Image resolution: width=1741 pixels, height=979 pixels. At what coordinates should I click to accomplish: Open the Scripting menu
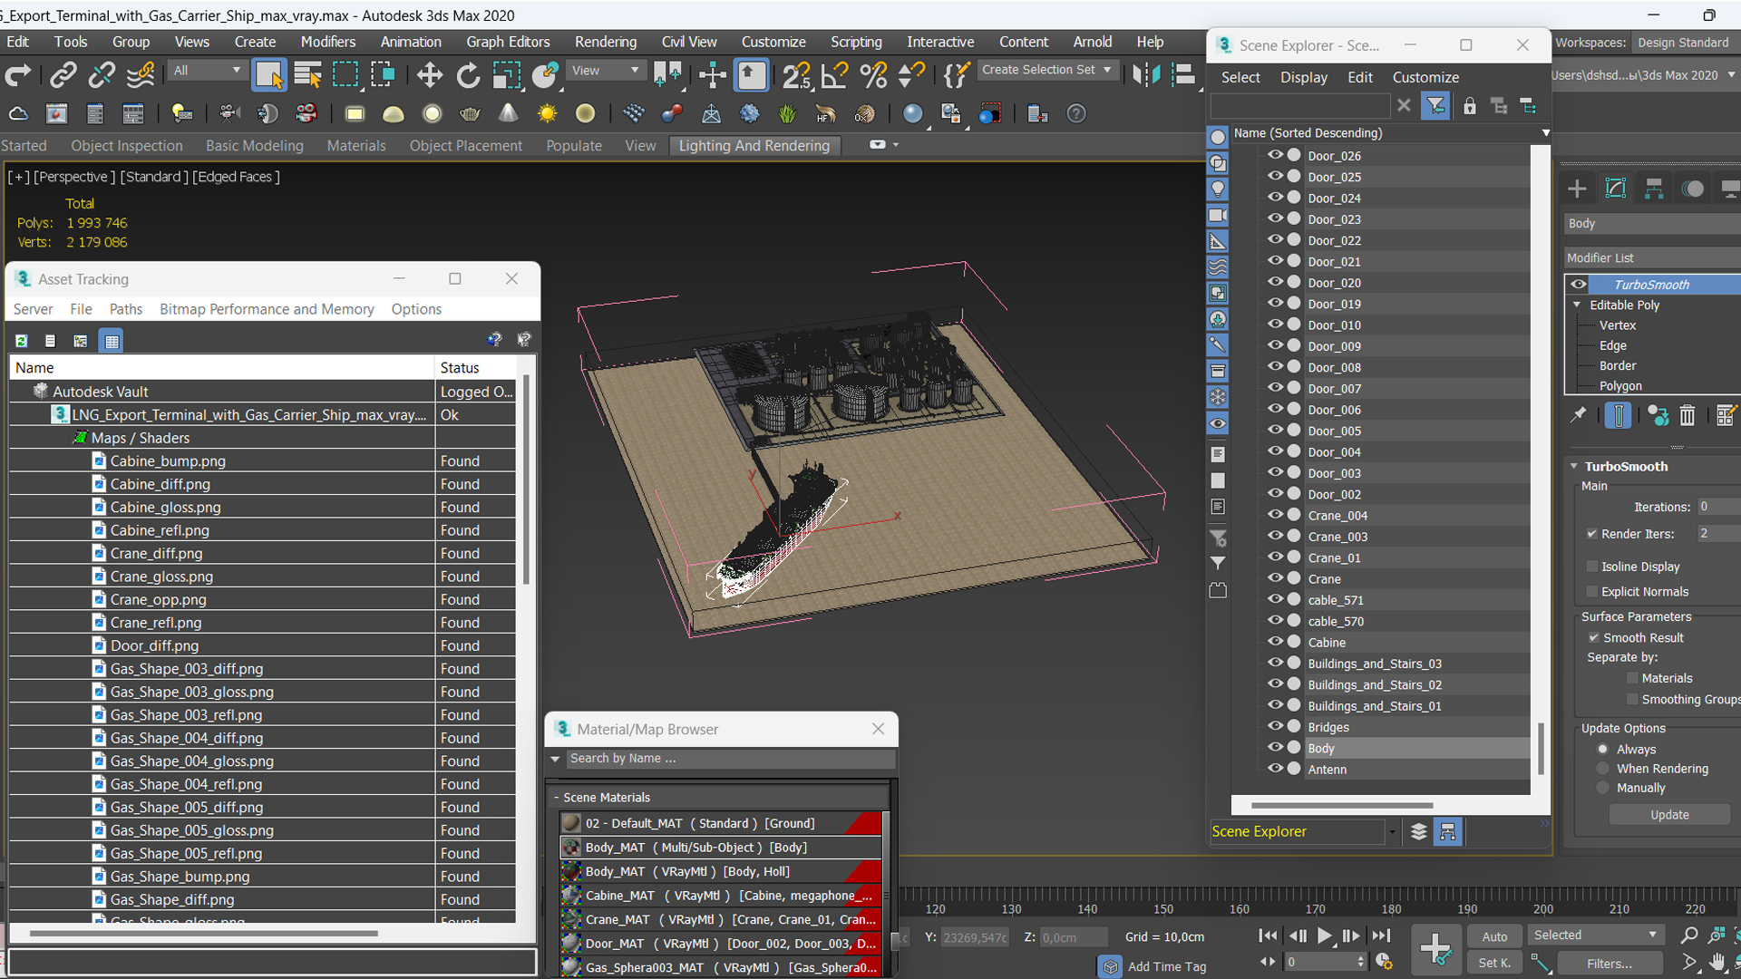[x=856, y=42]
